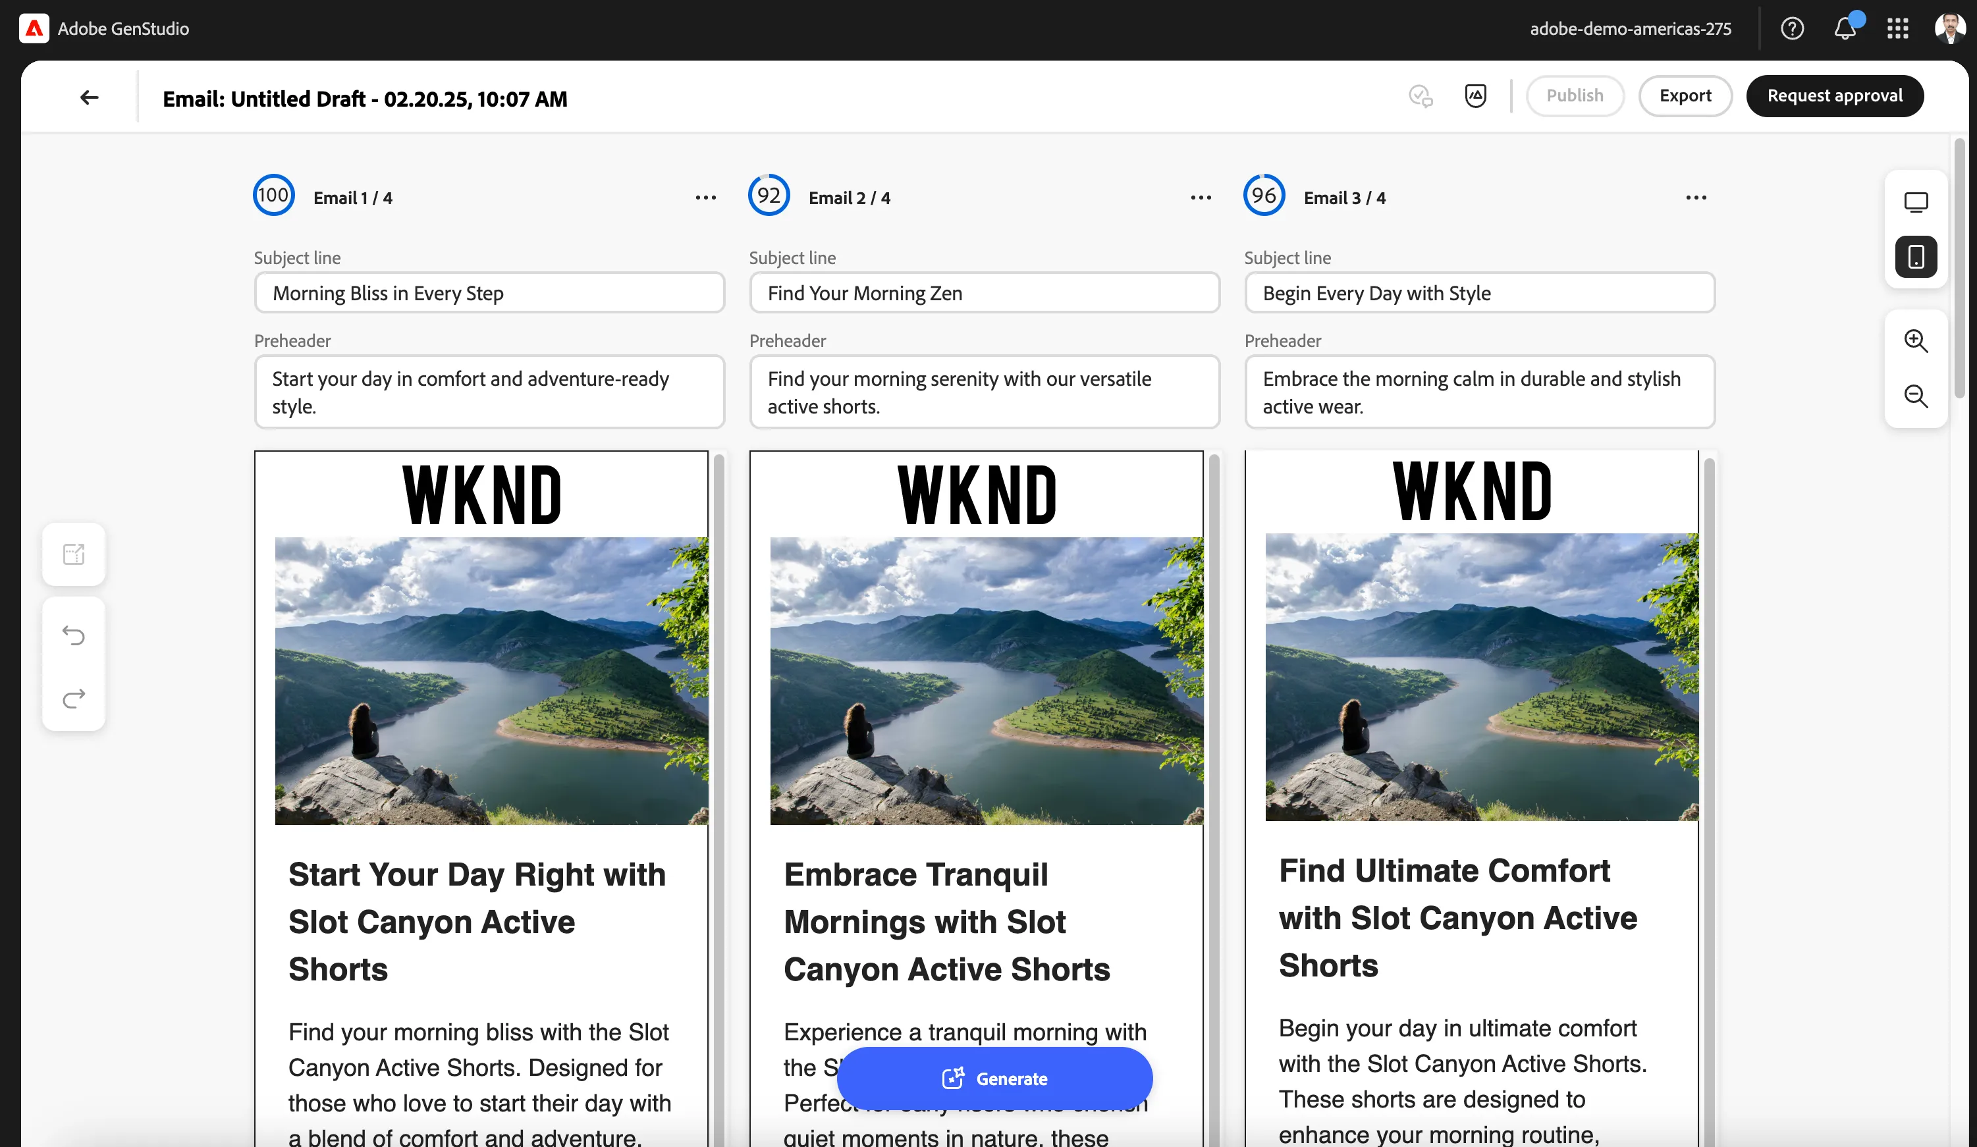Image resolution: width=1977 pixels, height=1147 pixels.
Task: Open the help question-mark icon
Action: (1792, 29)
